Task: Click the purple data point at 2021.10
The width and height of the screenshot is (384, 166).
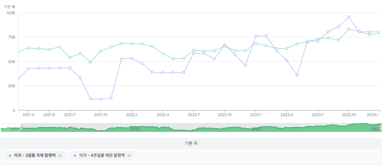Action: click(x=101, y=99)
